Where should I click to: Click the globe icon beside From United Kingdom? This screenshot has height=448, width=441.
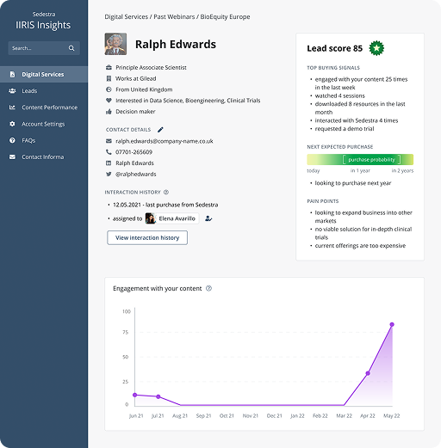[109, 89]
